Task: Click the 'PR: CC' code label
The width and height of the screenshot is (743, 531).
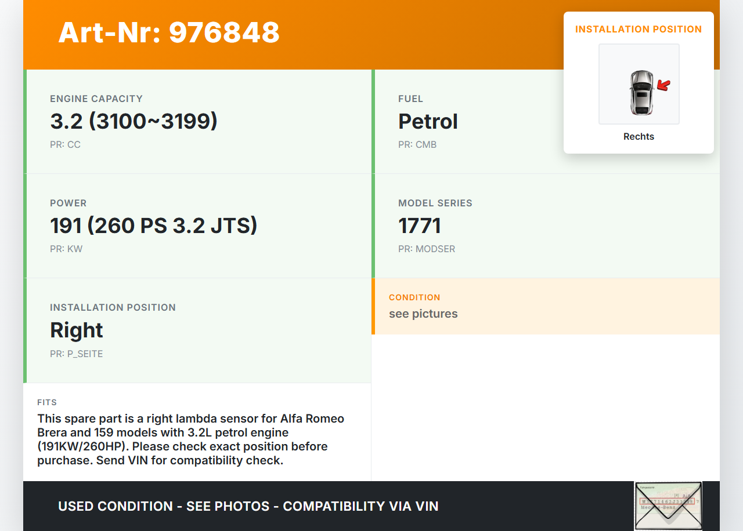Action: pos(65,145)
